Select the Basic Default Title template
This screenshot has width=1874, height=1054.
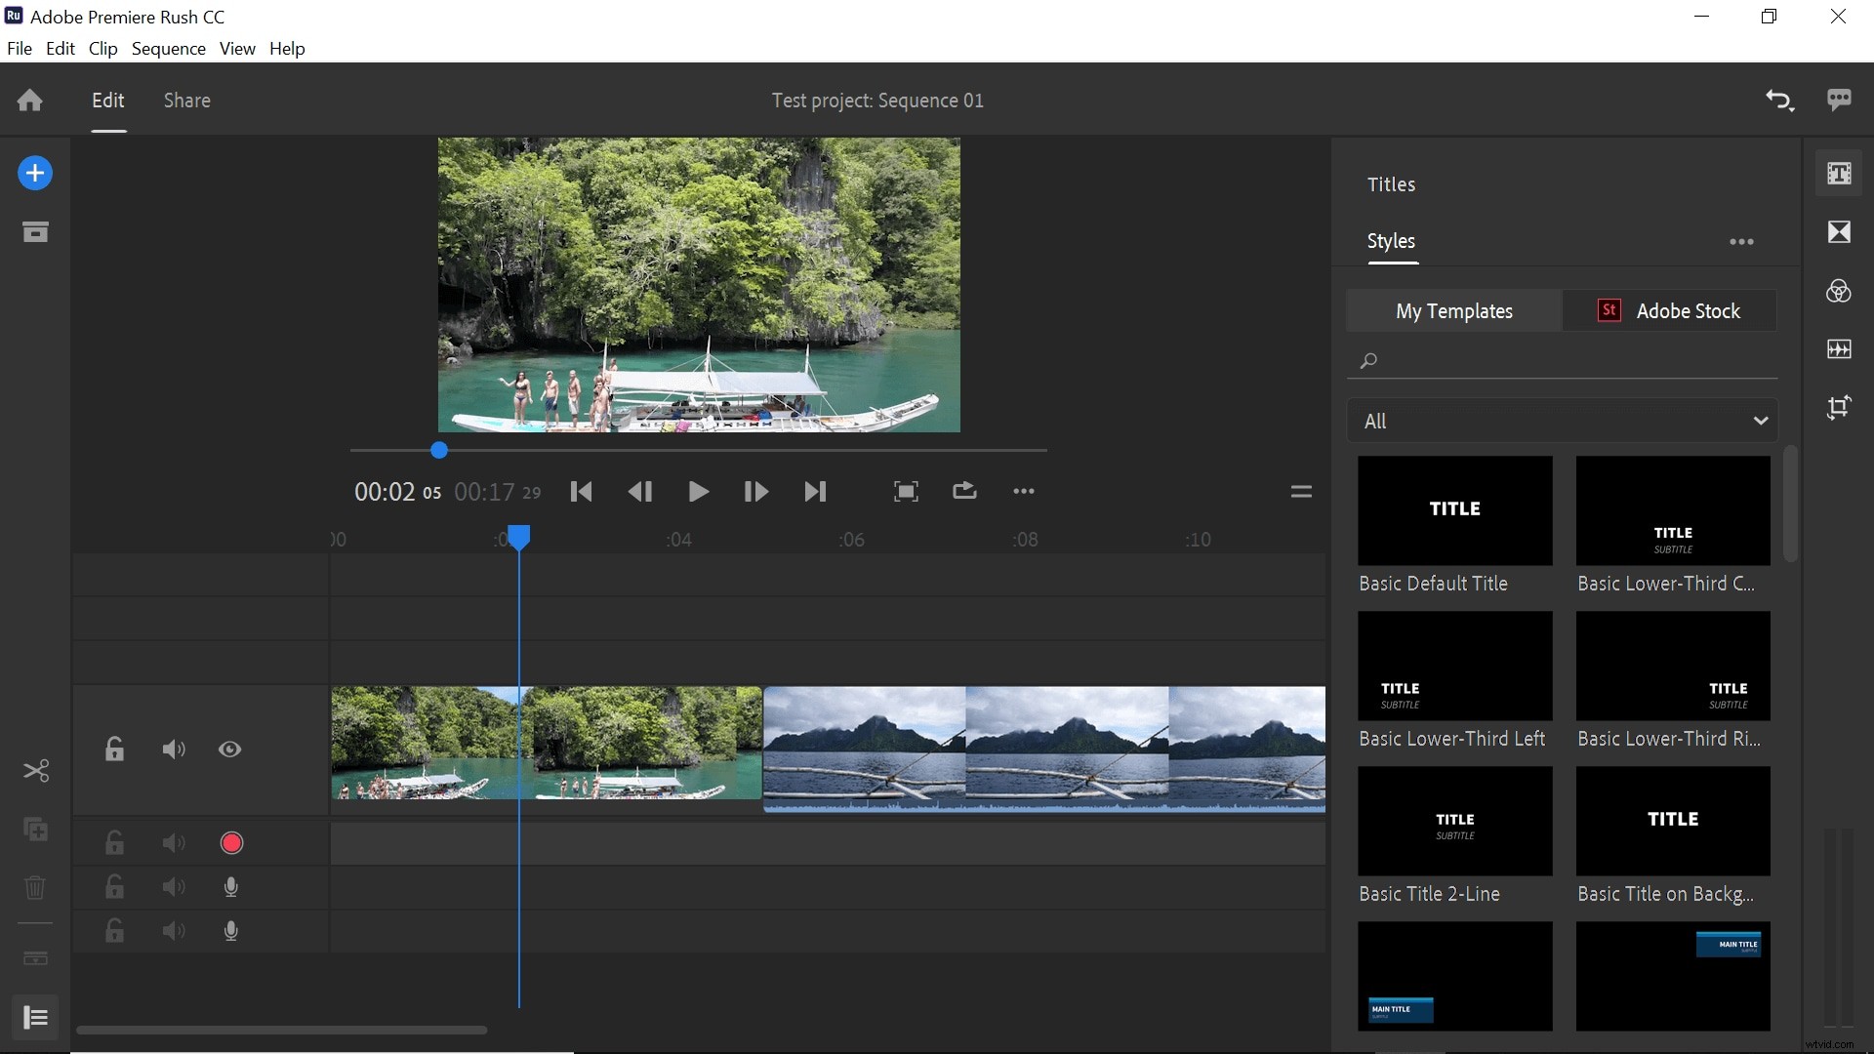pos(1454,509)
